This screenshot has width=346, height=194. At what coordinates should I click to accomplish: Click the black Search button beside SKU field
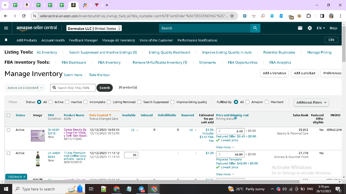105,88
